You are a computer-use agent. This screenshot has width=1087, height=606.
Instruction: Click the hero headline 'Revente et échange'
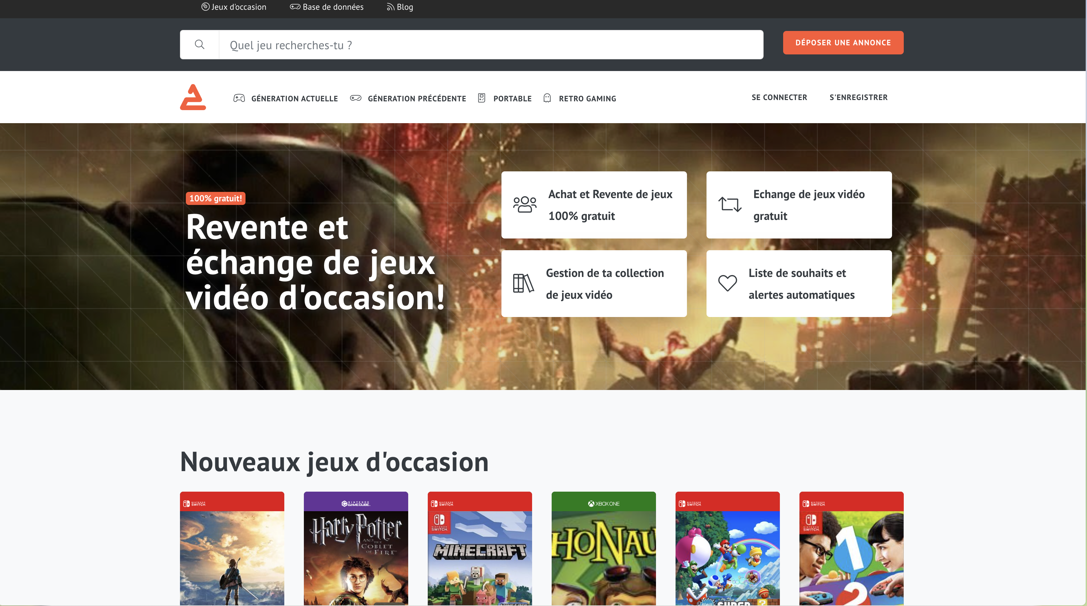coord(315,262)
